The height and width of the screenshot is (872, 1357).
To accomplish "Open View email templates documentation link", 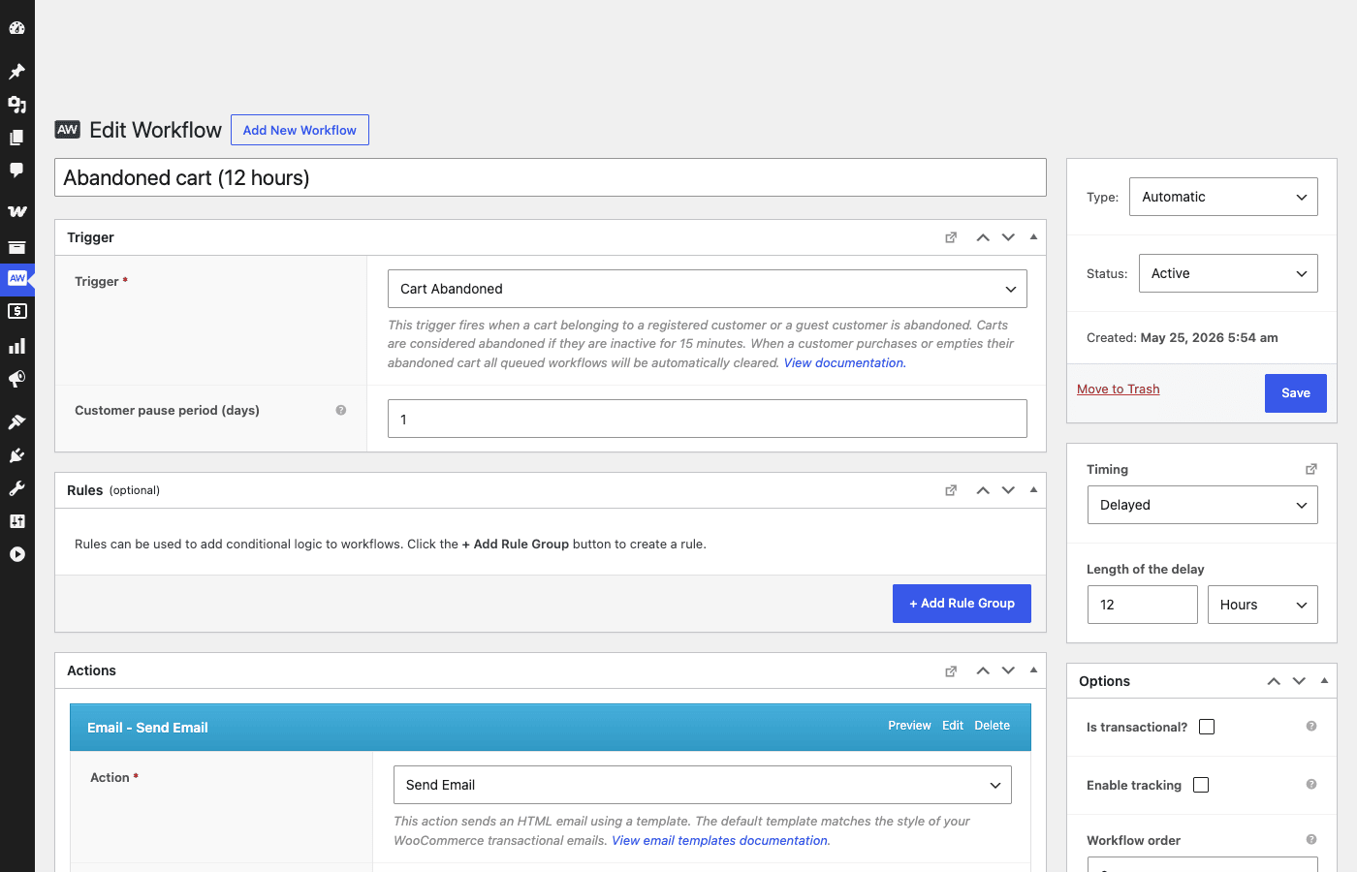I will pyautogui.click(x=720, y=840).
